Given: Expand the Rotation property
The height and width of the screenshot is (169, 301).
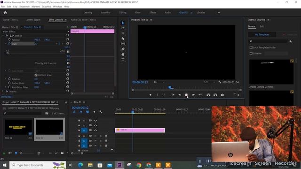Looking at the screenshot, I should (x=5, y=79).
